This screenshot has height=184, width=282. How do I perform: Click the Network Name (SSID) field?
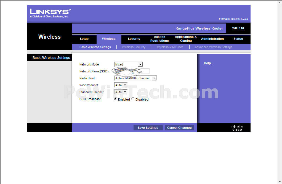pyautogui.click(x=131, y=71)
